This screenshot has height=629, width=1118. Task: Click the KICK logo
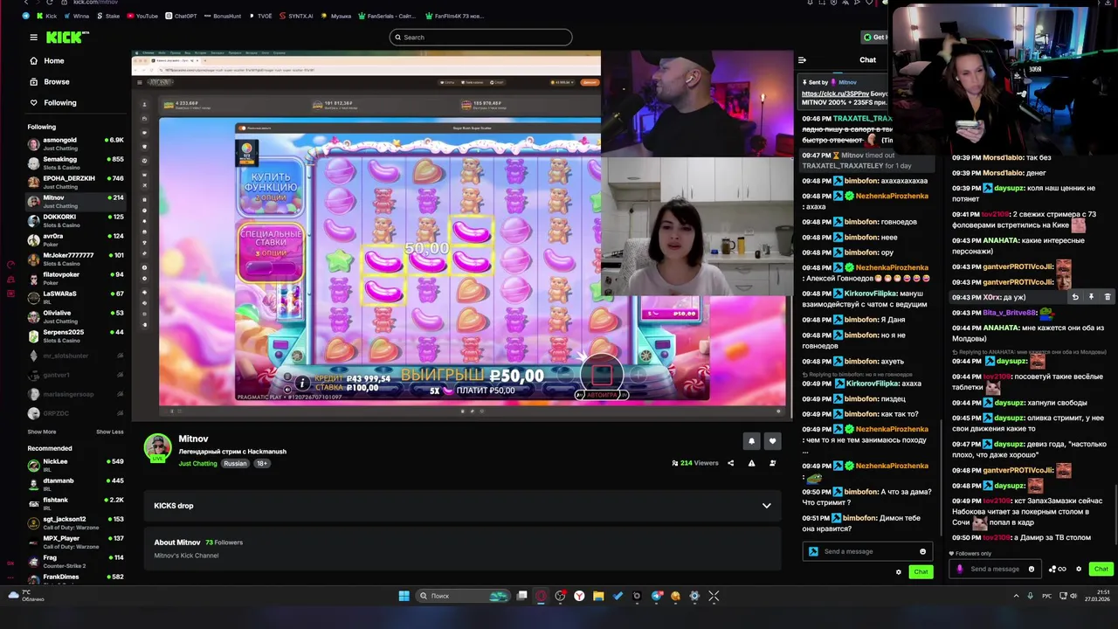(67, 38)
